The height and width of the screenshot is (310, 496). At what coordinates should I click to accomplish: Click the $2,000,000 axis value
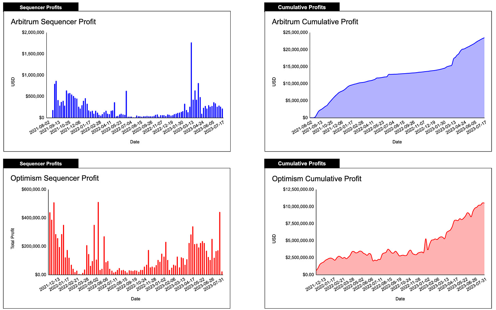pos(33,33)
